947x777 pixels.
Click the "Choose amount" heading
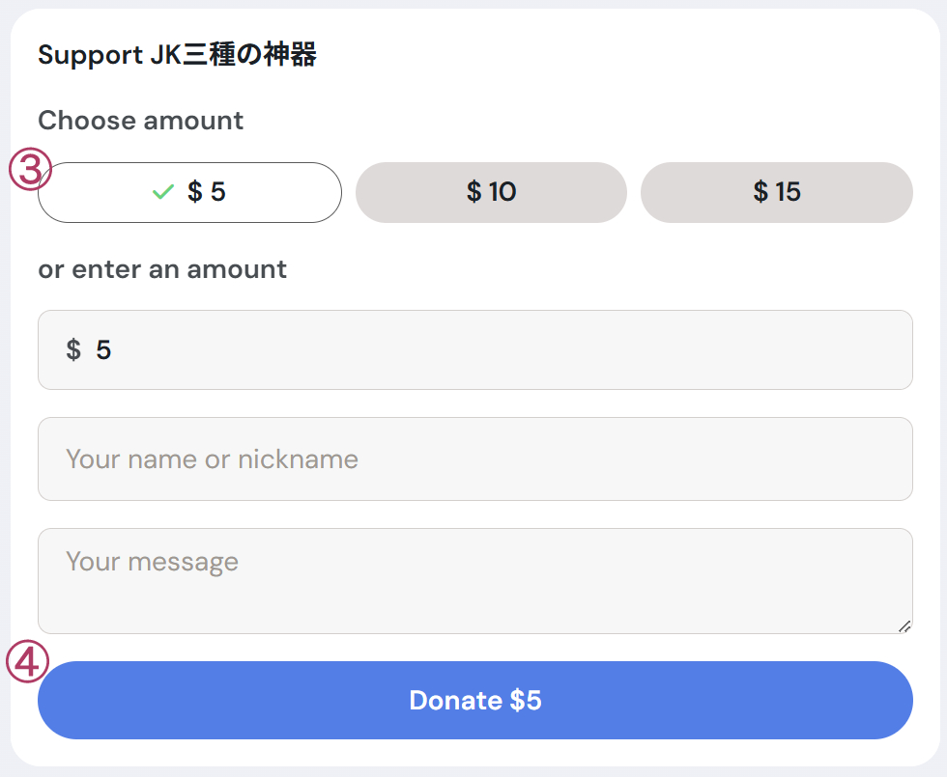tap(141, 121)
